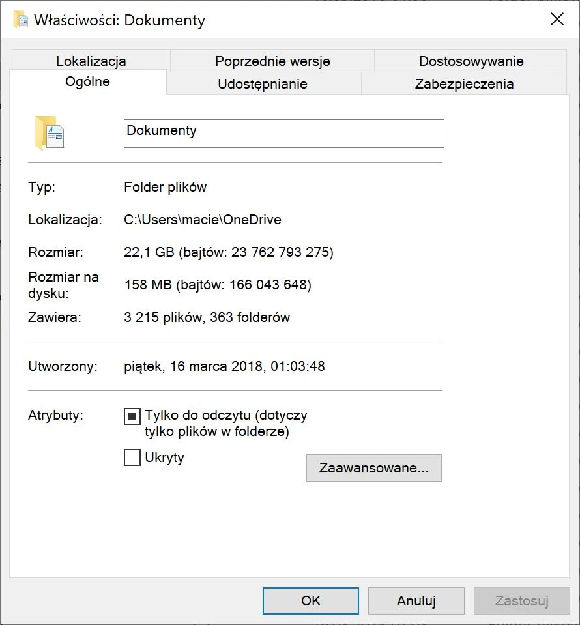This screenshot has width=580, height=625.
Task: Switch to the Lokalizacja tab
Action: click(91, 61)
